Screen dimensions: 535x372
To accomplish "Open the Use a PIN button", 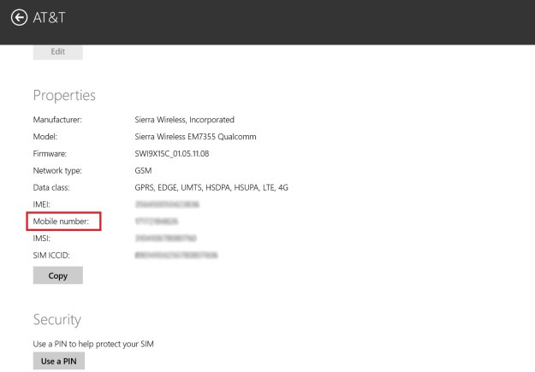I will (59, 361).
